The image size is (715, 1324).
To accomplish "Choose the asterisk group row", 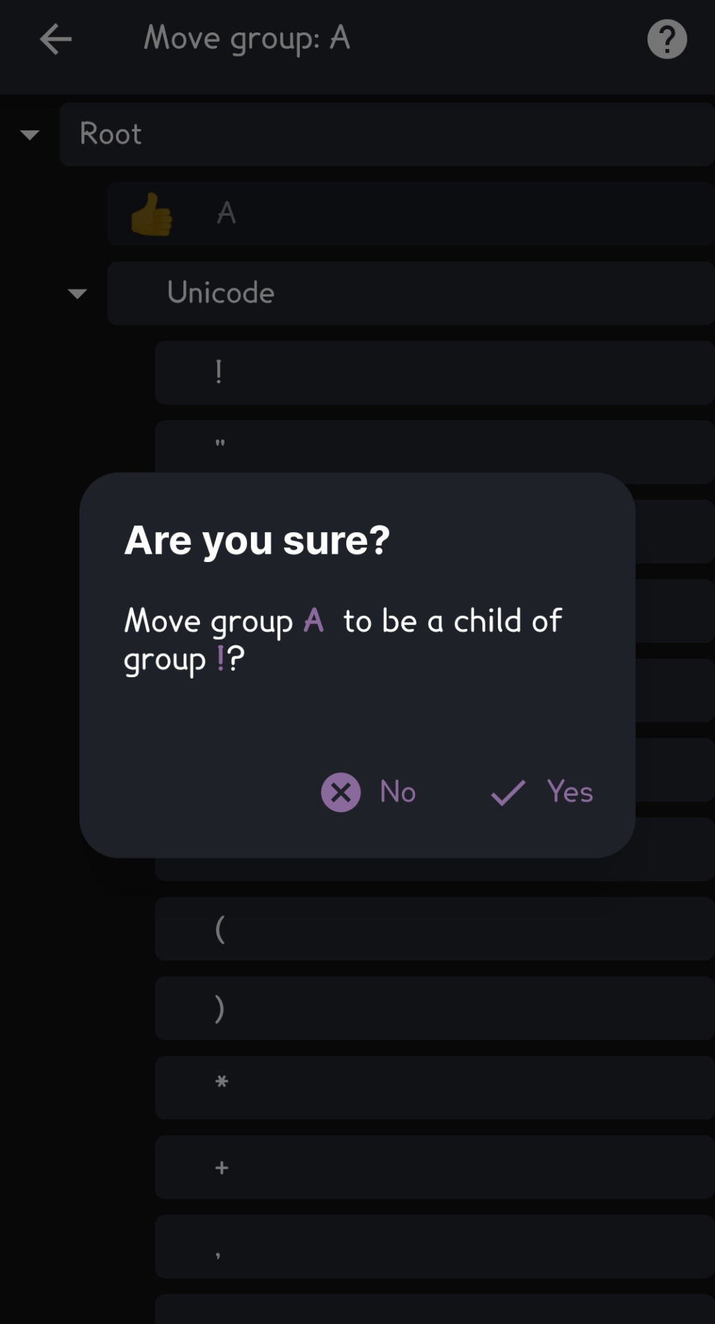I will (434, 1087).
